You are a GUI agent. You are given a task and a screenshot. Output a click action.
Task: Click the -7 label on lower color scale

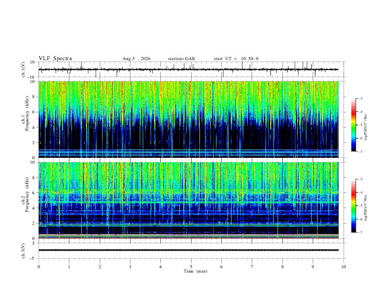coord(360,233)
